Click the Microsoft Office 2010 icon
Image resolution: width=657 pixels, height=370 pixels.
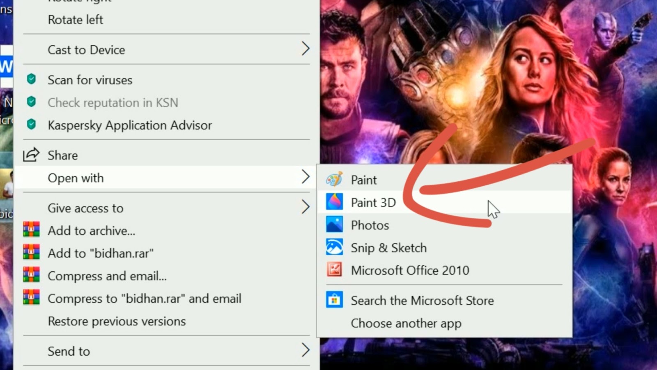pyautogui.click(x=334, y=270)
